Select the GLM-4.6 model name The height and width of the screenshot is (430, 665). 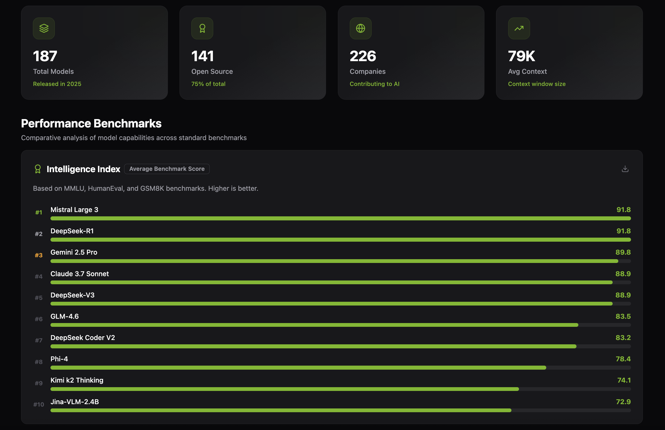coord(65,317)
